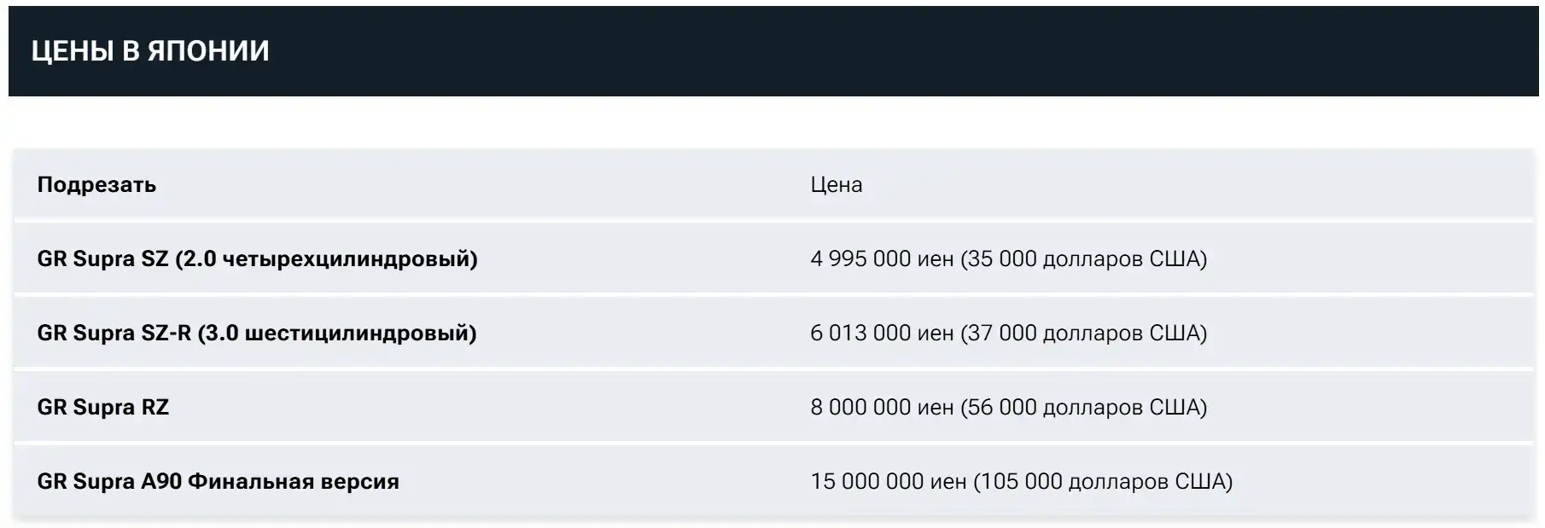This screenshot has height=528, width=1545.
Task: Select the Цена column header
Action: (837, 185)
